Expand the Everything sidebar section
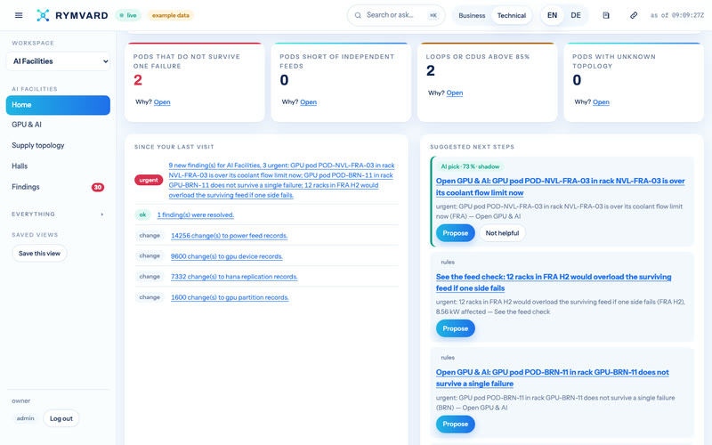Viewport: 712px width, 445px height. pos(58,214)
